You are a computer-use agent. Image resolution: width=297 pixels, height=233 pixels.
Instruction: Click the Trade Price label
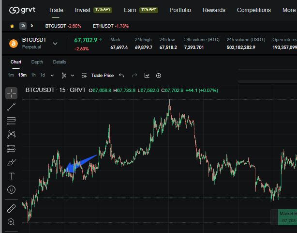click(103, 76)
